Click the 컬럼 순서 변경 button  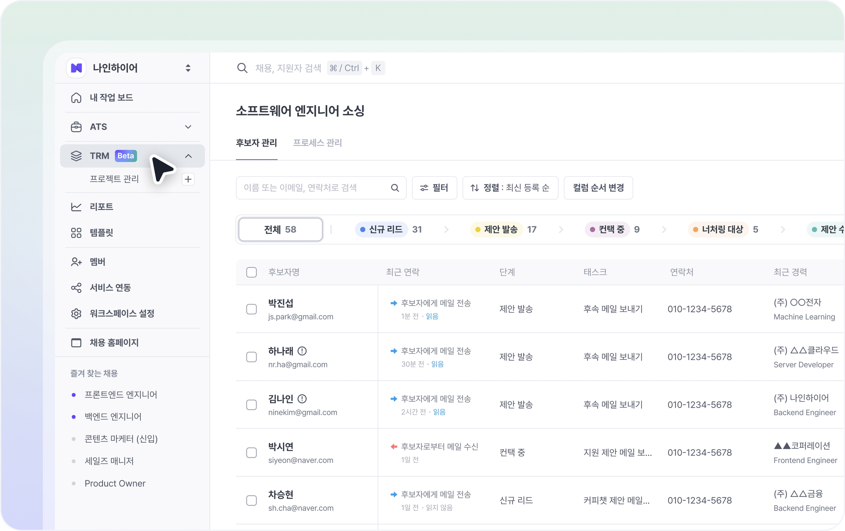click(598, 188)
